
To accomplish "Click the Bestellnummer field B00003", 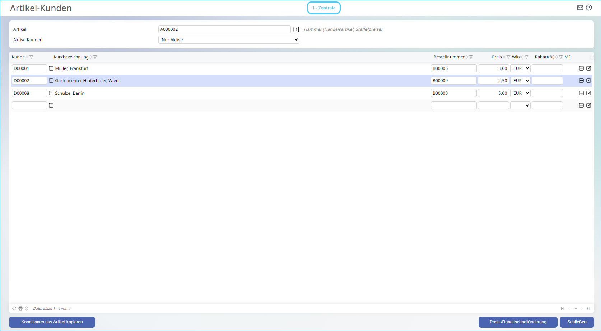I will pos(454,93).
